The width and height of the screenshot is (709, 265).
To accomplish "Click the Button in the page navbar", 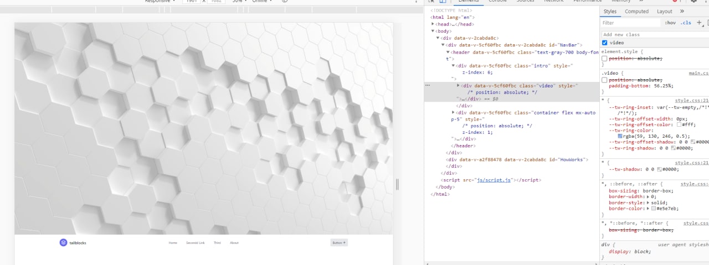I will point(339,242).
